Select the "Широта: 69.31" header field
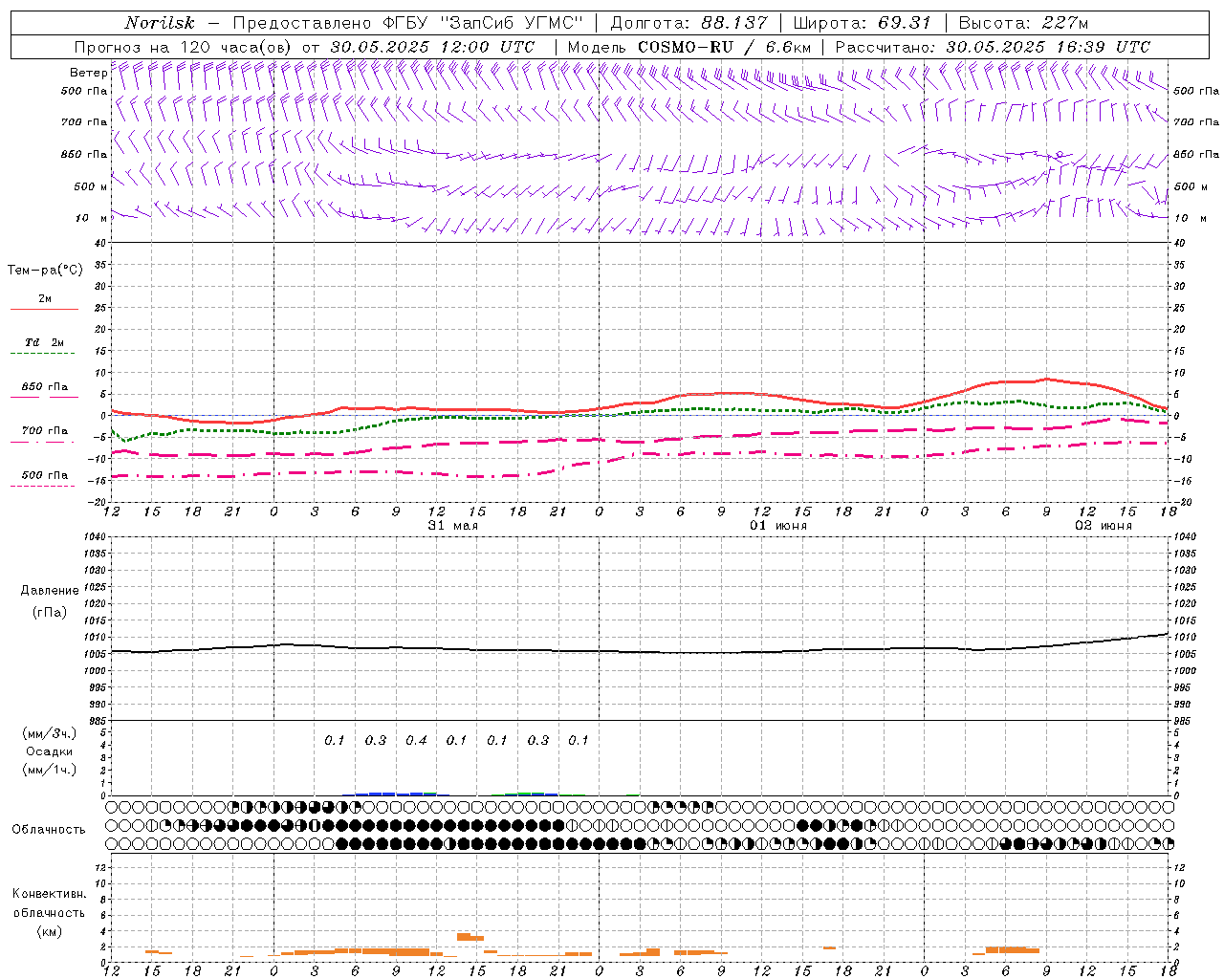 coord(863,23)
